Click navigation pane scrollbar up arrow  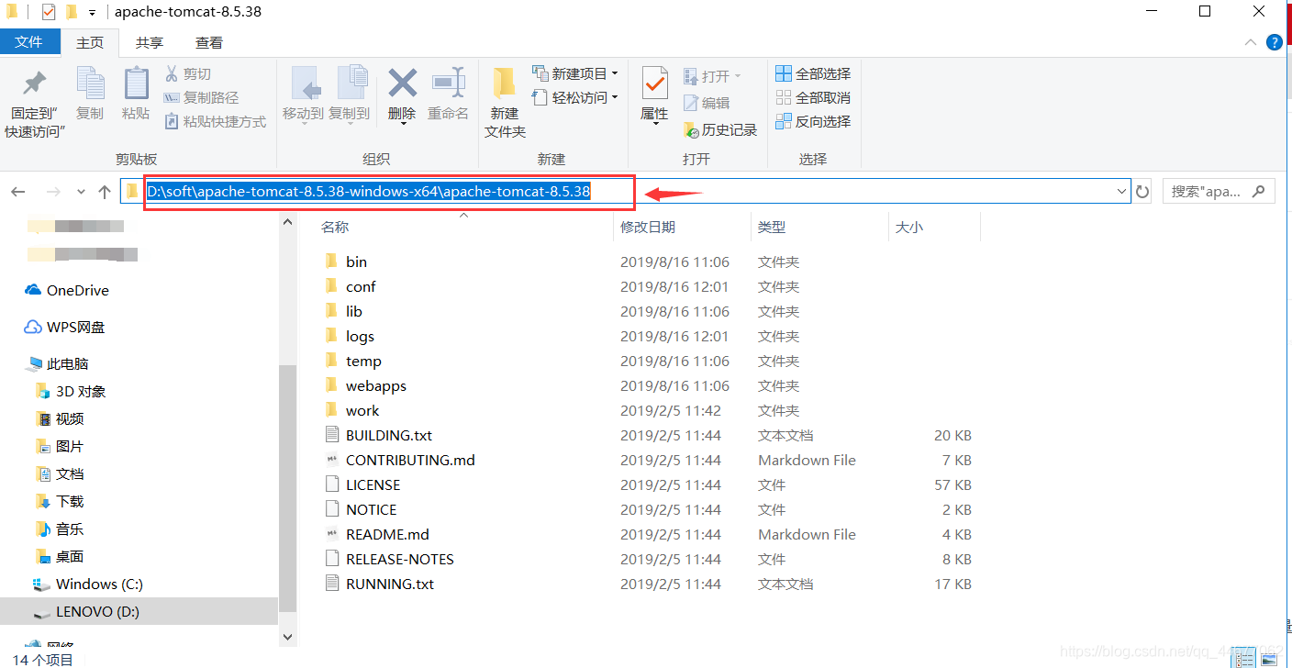pos(287,222)
